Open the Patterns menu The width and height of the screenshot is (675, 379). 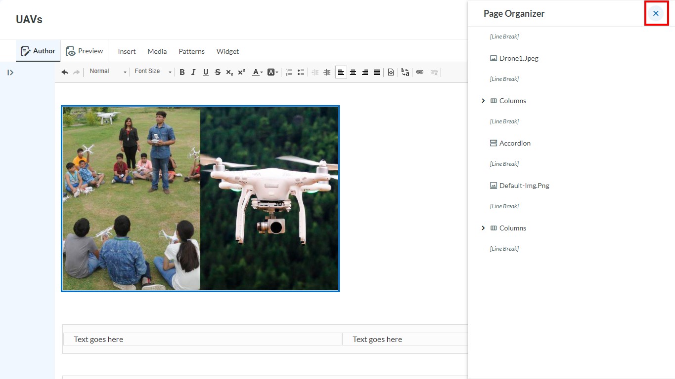point(191,51)
